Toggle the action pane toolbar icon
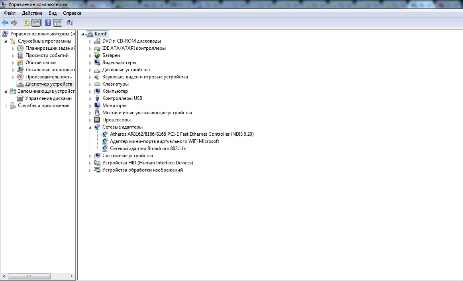Viewport: 463px width, 281px height. 58,23
